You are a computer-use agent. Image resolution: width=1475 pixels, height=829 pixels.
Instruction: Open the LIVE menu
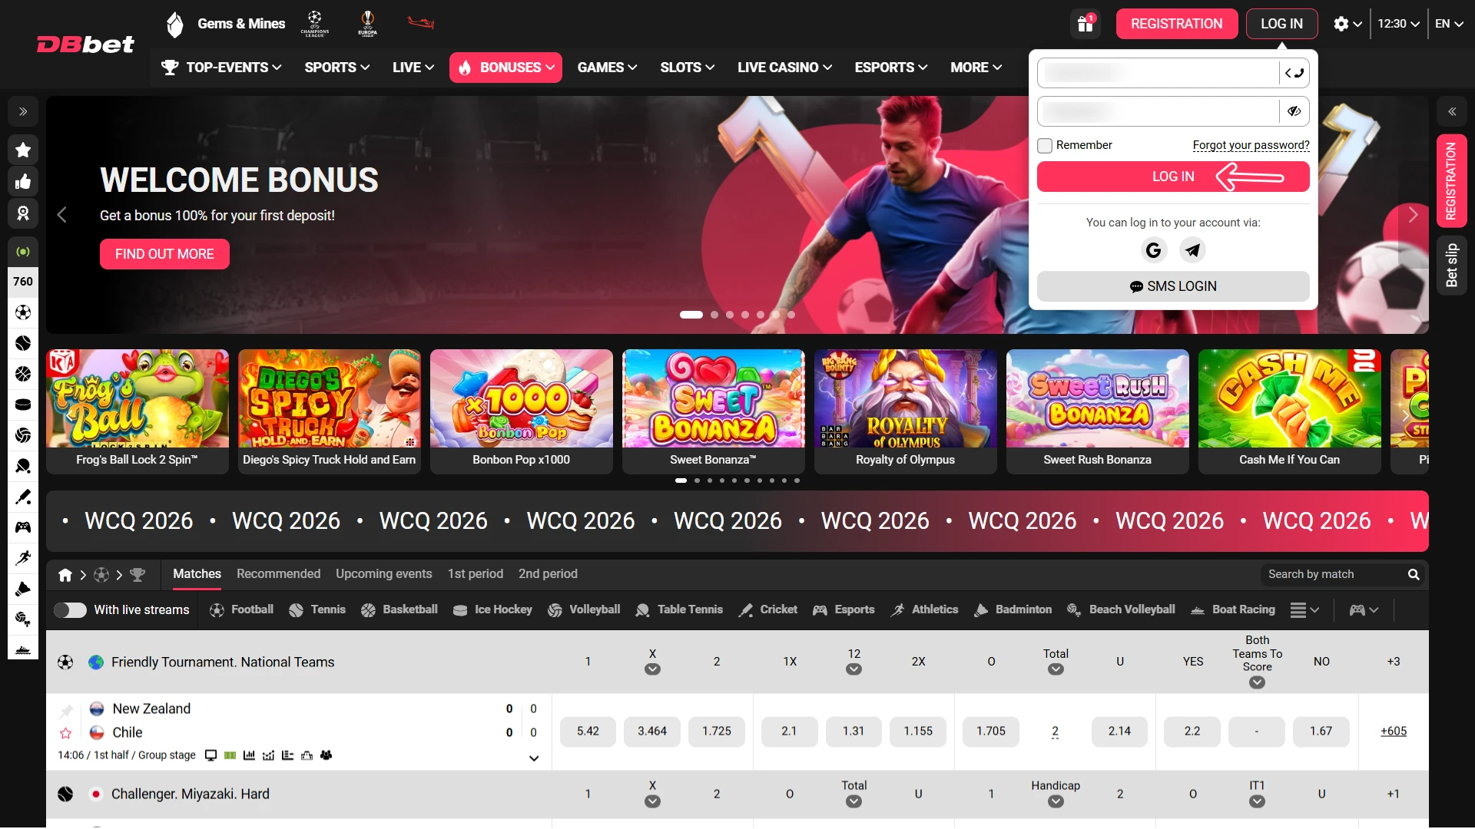(413, 68)
